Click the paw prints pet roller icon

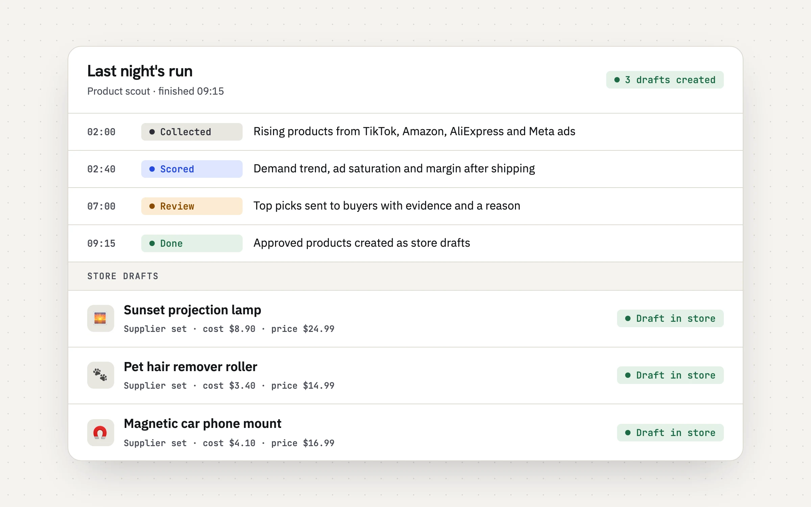[x=100, y=375]
